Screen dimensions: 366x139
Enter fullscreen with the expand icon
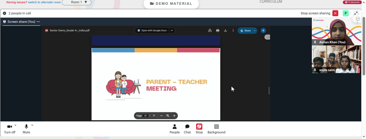point(356,13)
